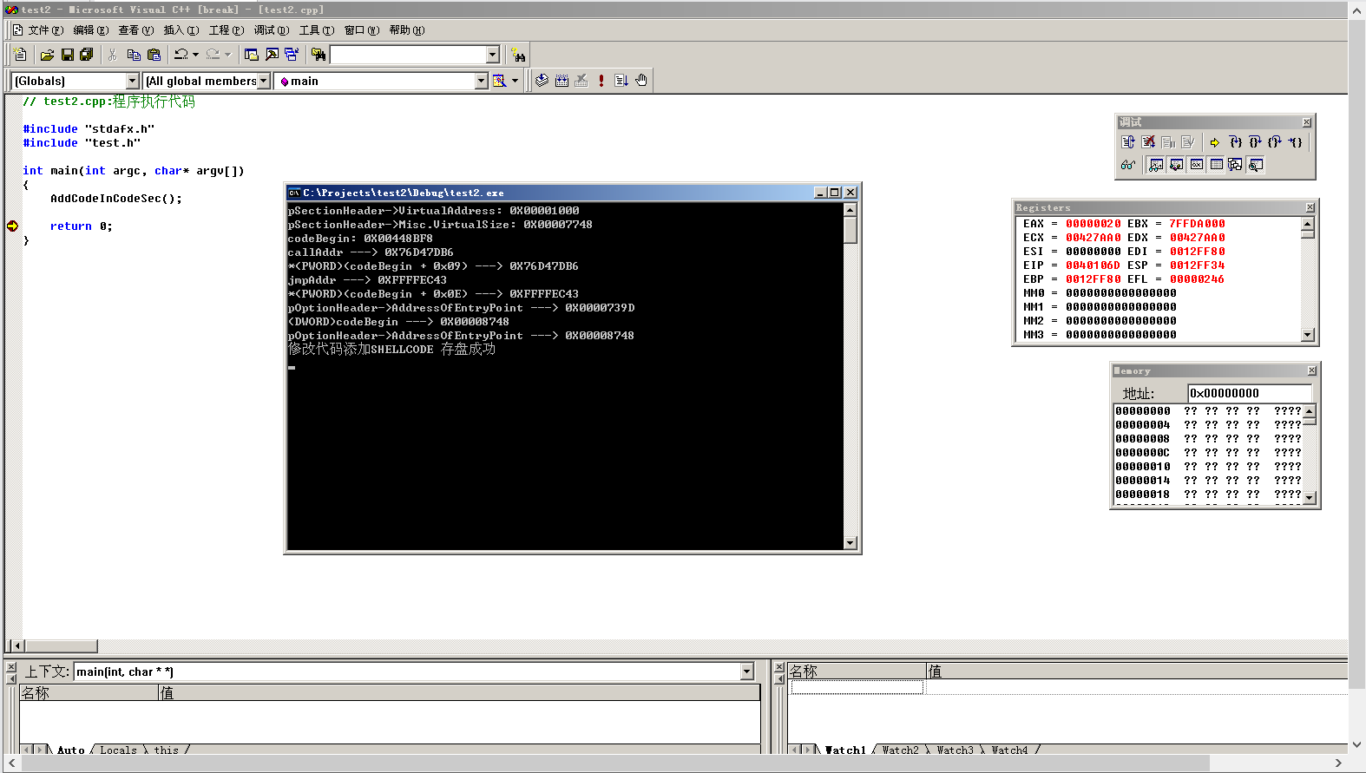Open the Find combo box dropdown arrow
The height and width of the screenshot is (773, 1366).
(x=493, y=55)
